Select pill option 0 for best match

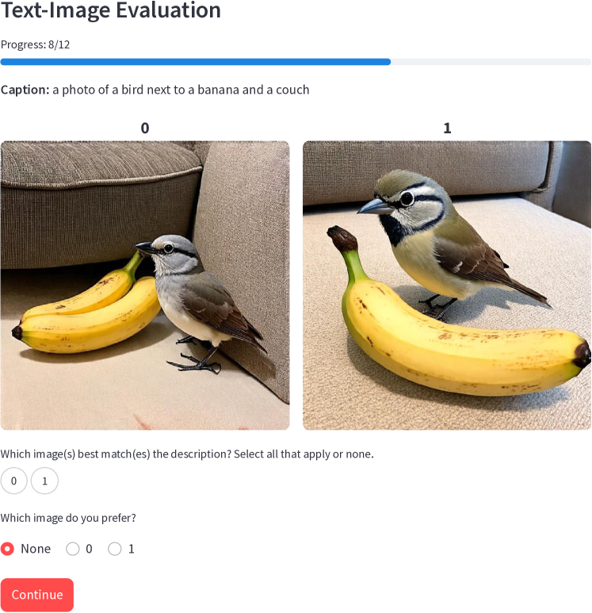[x=13, y=481]
